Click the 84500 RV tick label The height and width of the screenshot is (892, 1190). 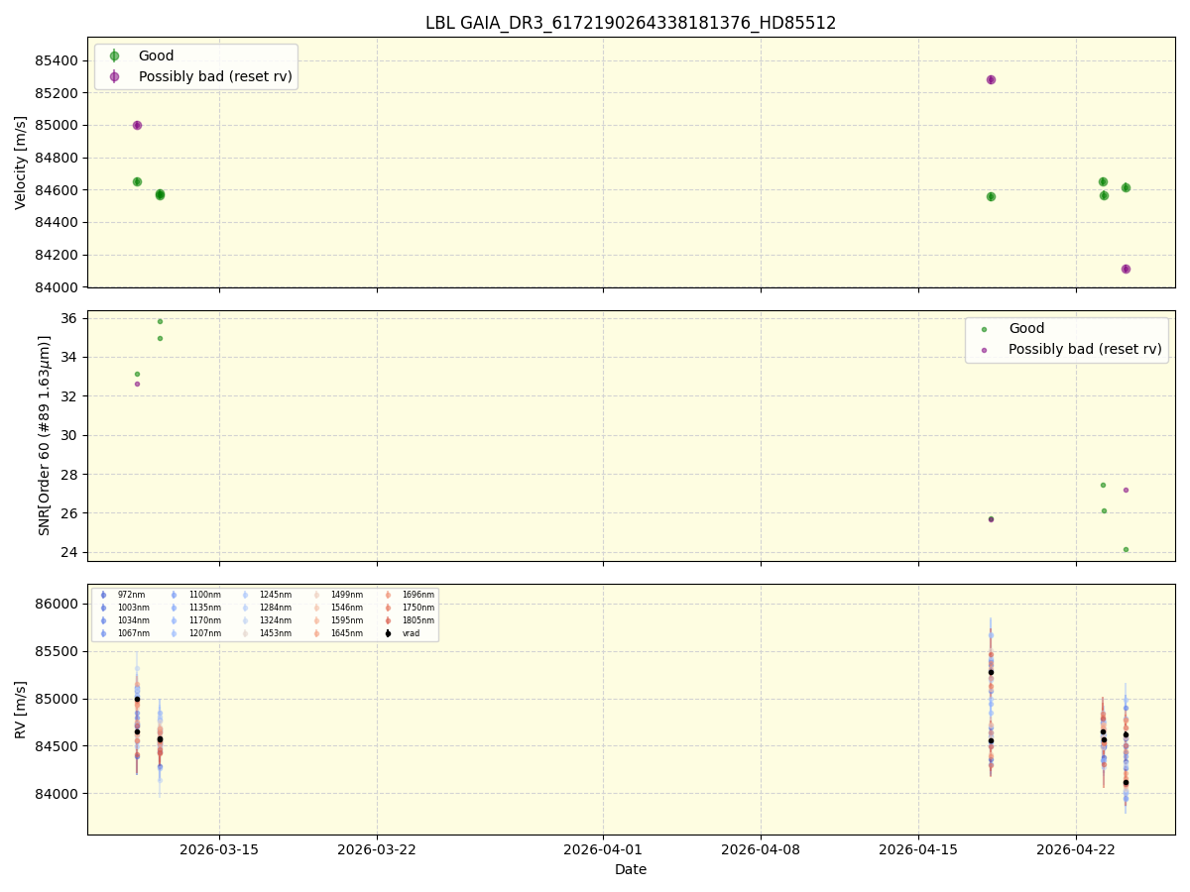59,746
